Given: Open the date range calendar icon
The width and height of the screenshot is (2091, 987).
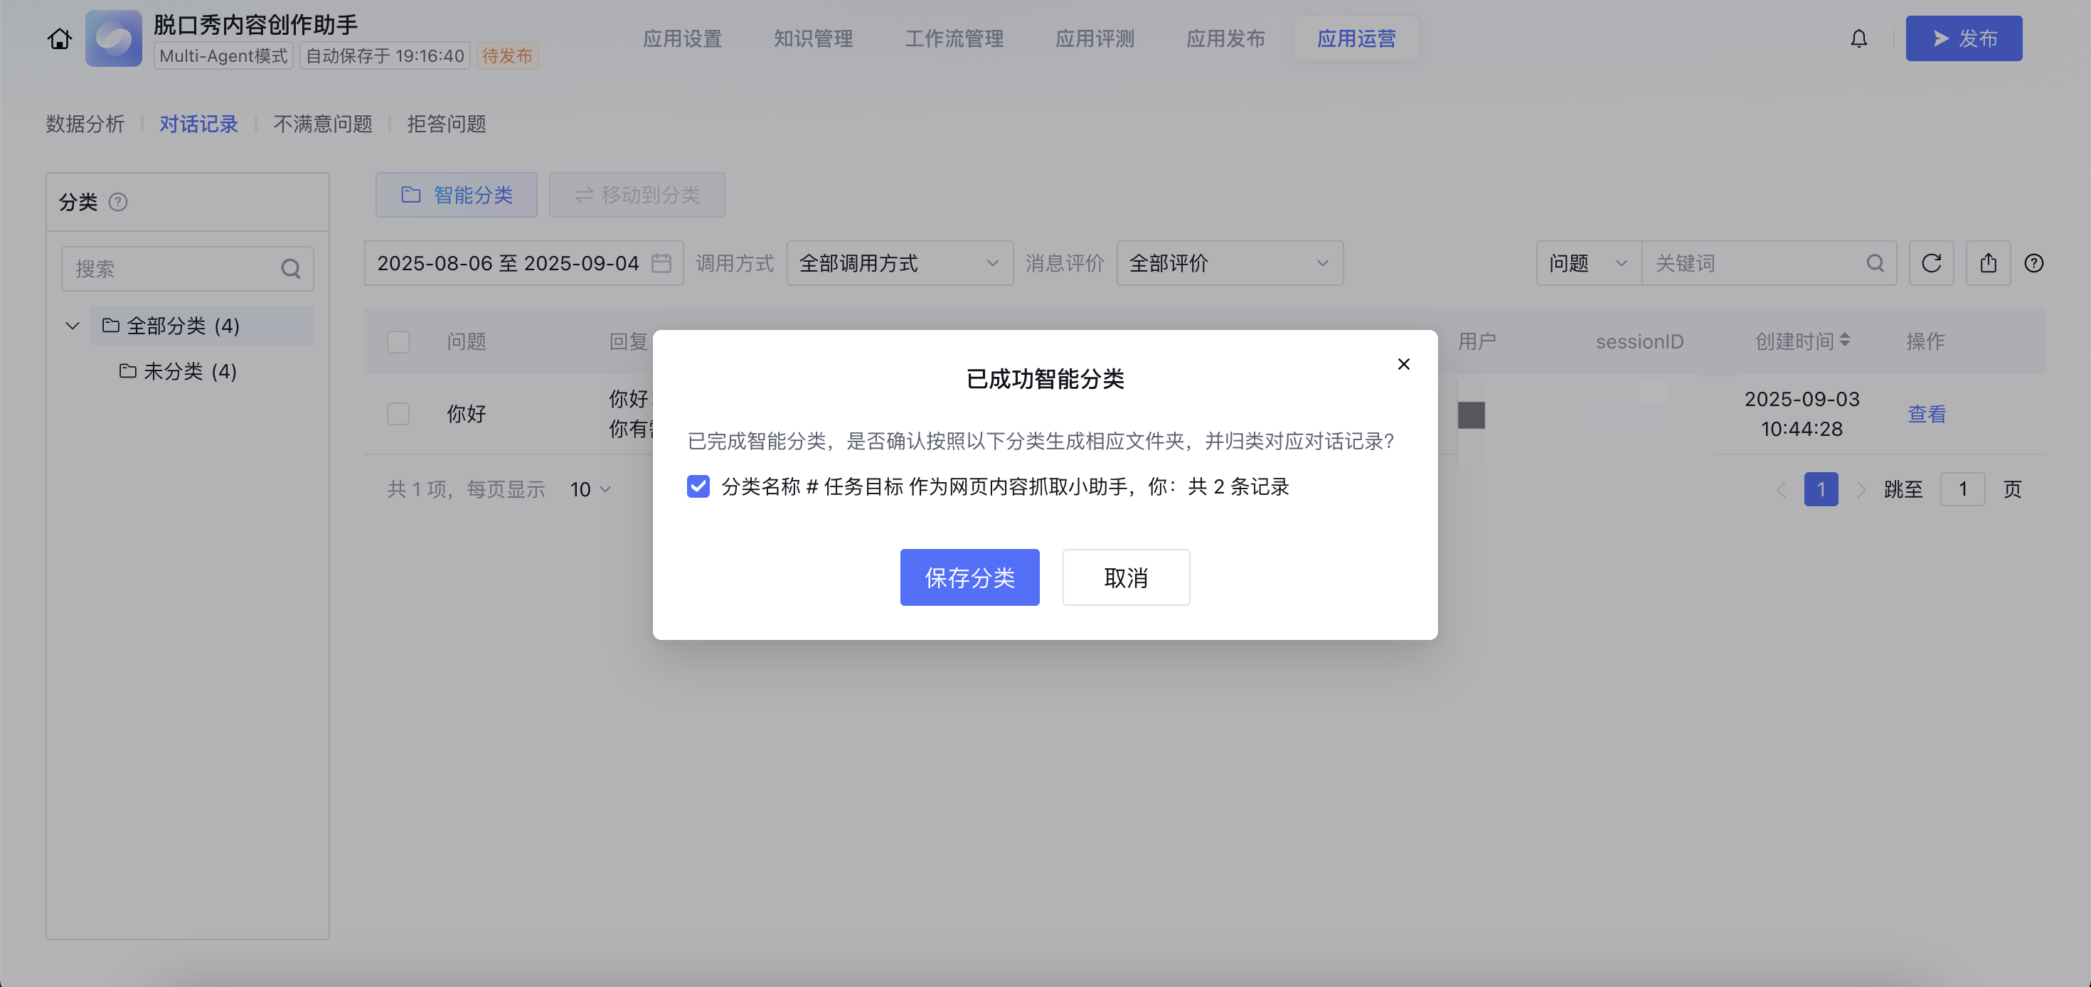Looking at the screenshot, I should (661, 263).
